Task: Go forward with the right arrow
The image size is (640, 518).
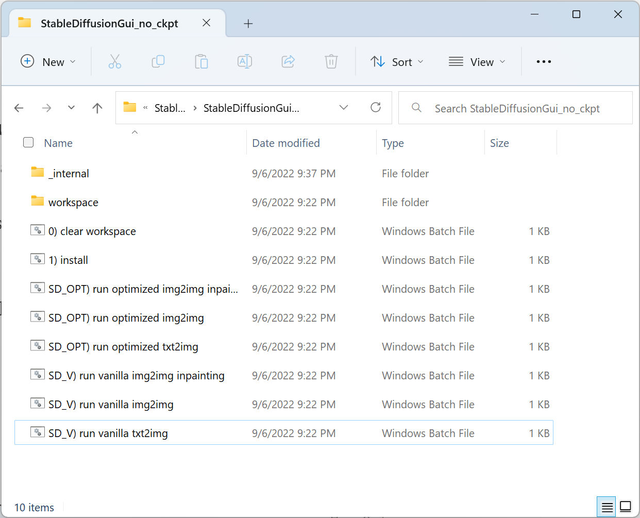Action: coord(46,108)
